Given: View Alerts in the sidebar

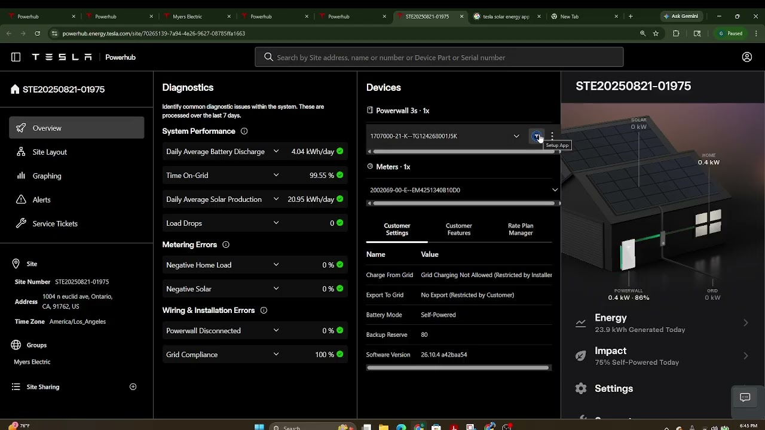Looking at the screenshot, I should coord(76,199).
